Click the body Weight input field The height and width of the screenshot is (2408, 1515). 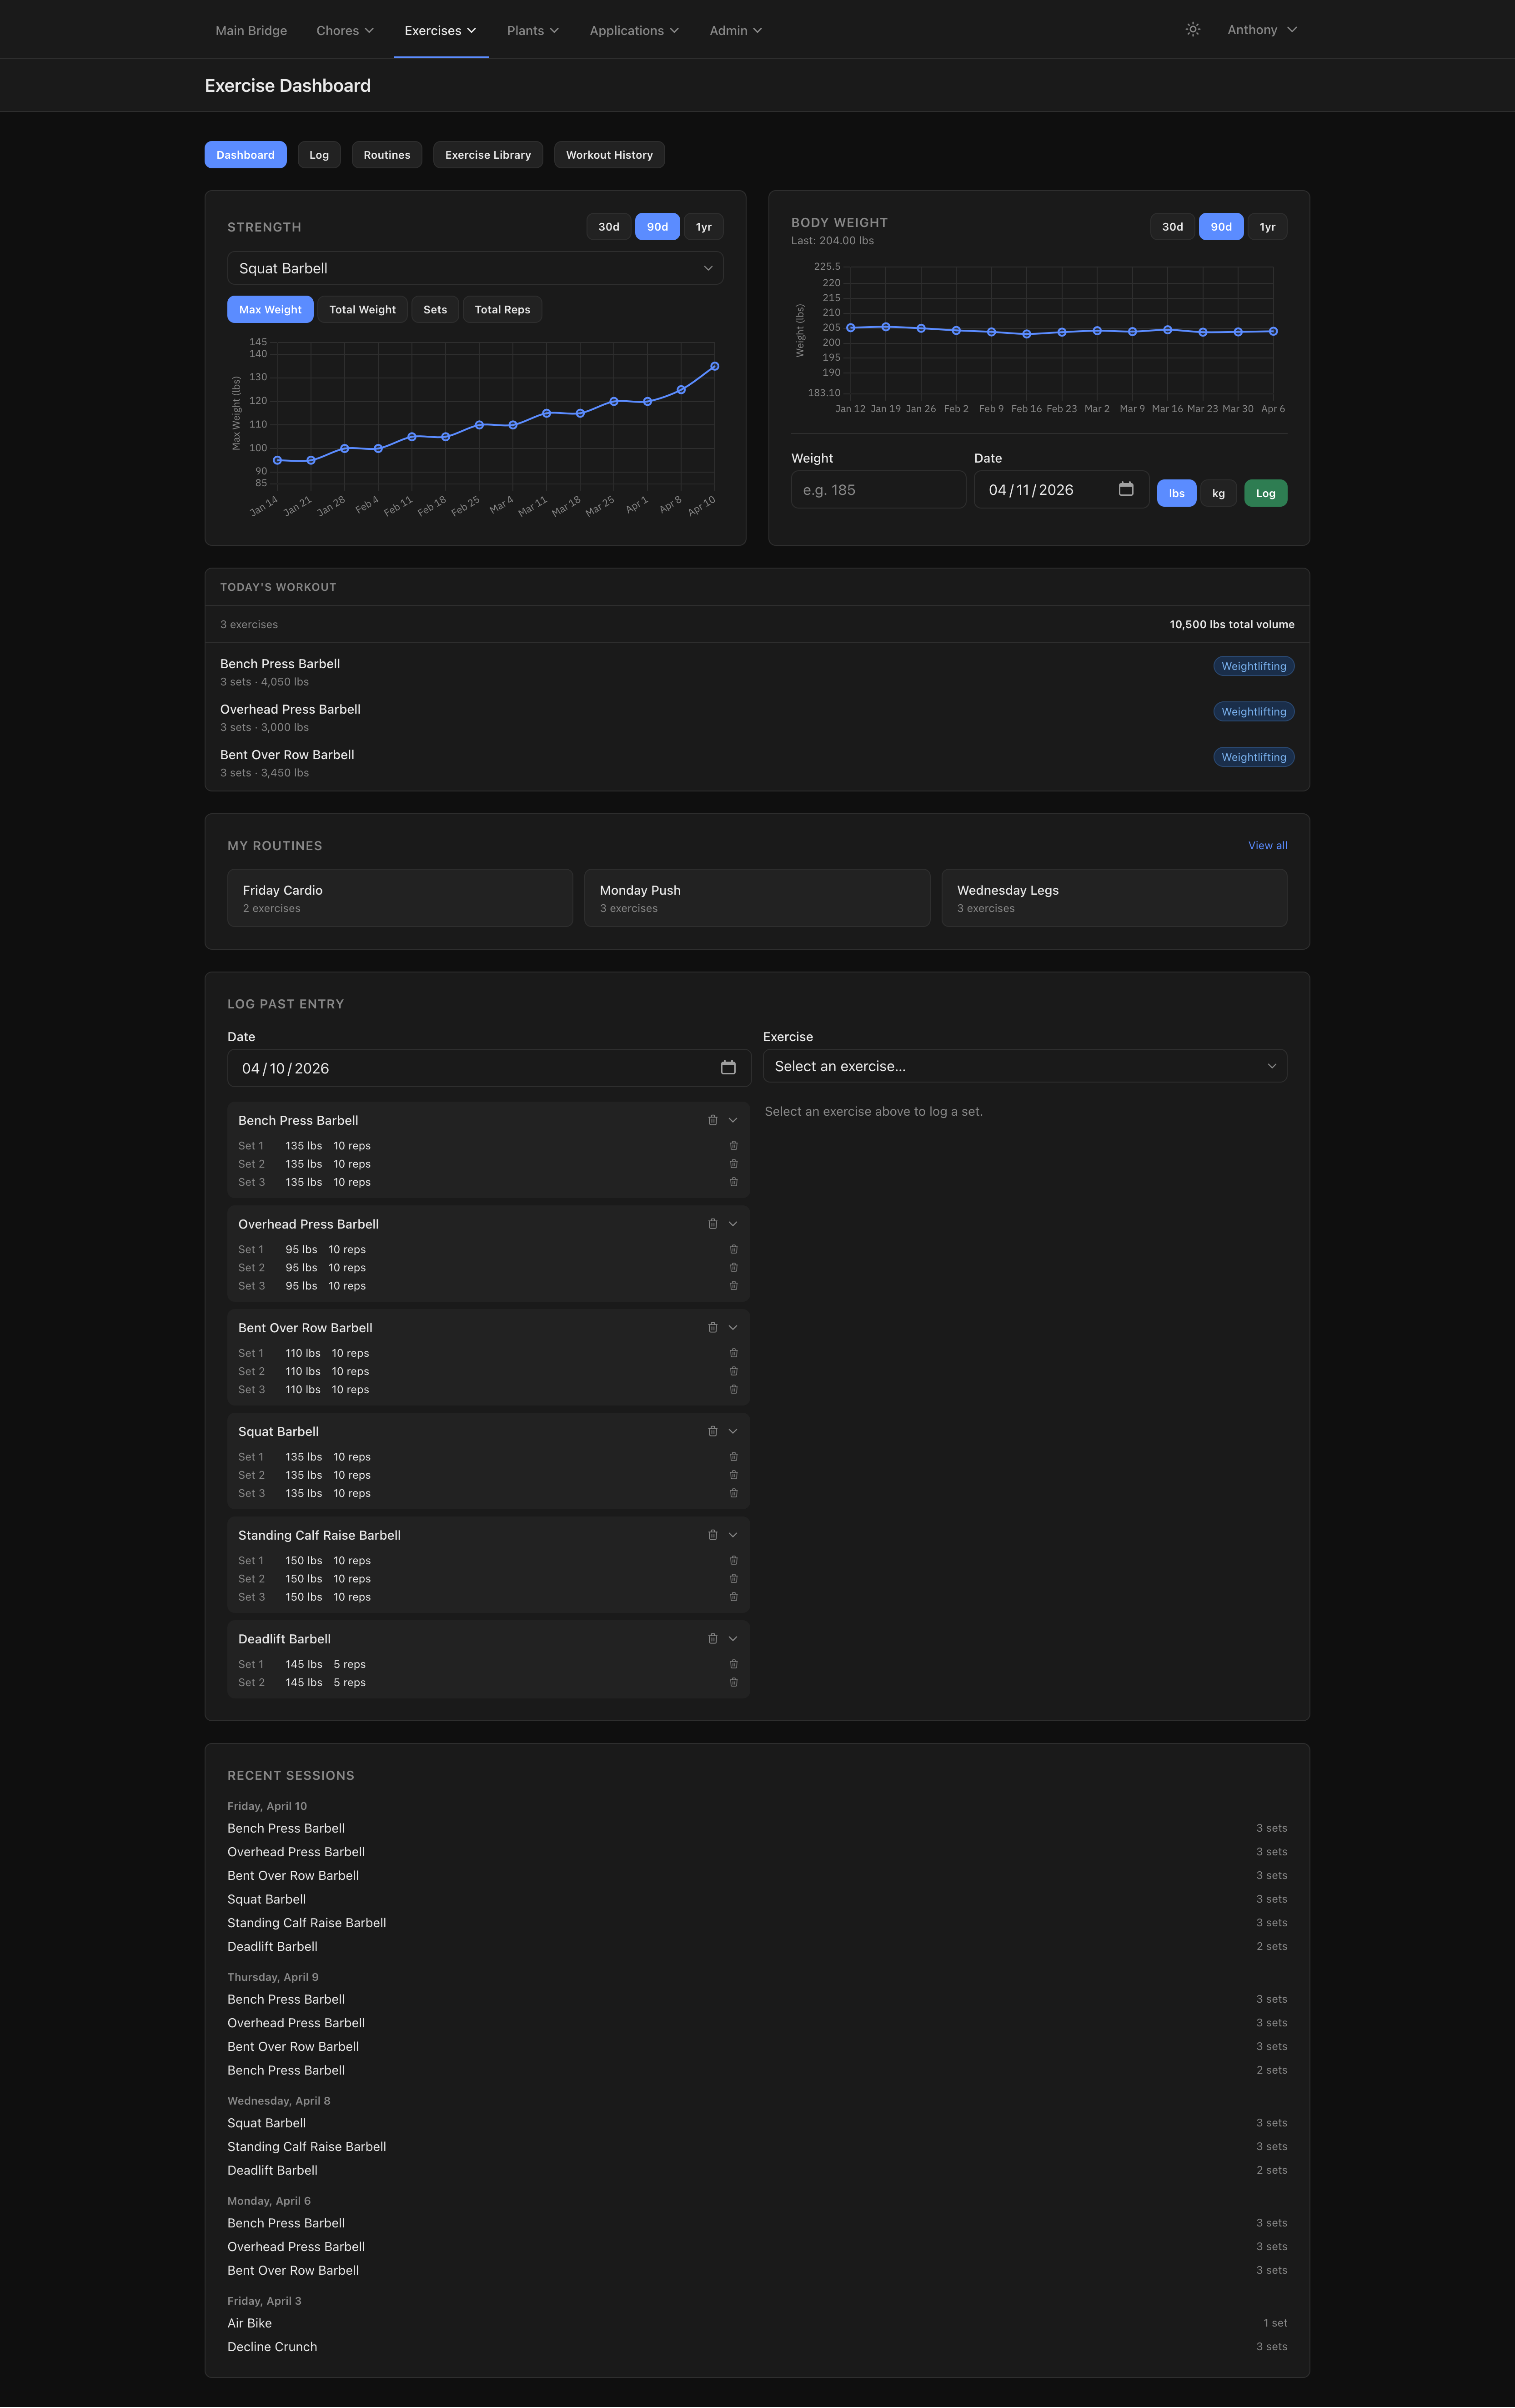point(878,490)
